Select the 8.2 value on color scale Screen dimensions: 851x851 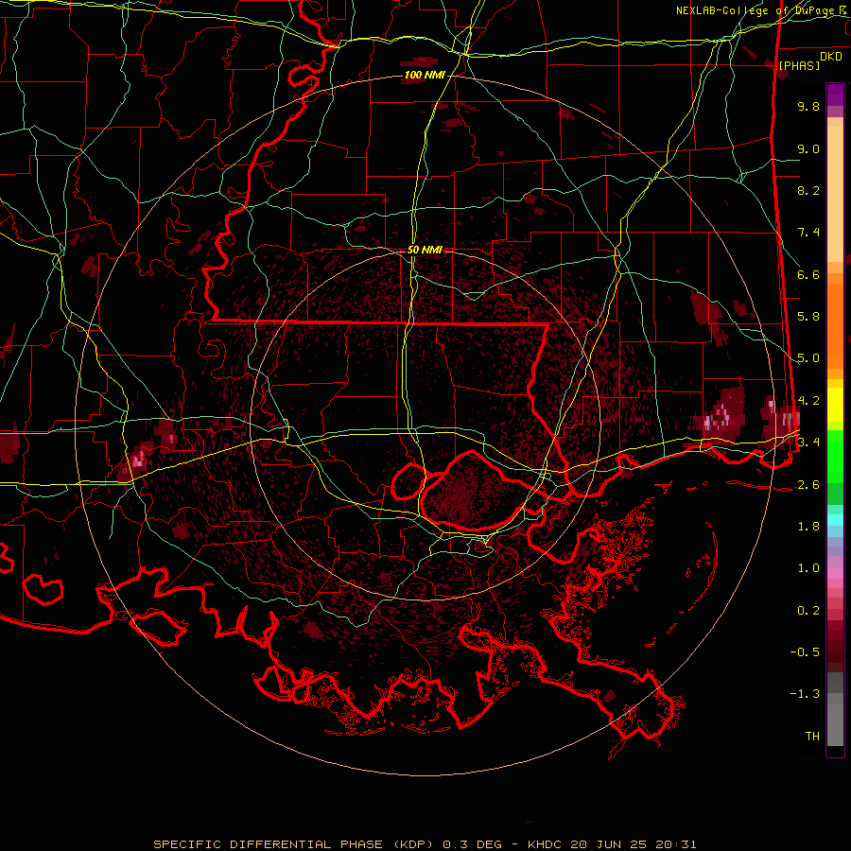click(808, 190)
